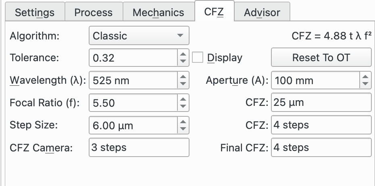Increase Wavelength using the up arrow
This screenshot has height=186, width=375.
pyautogui.click(x=183, y=77)
